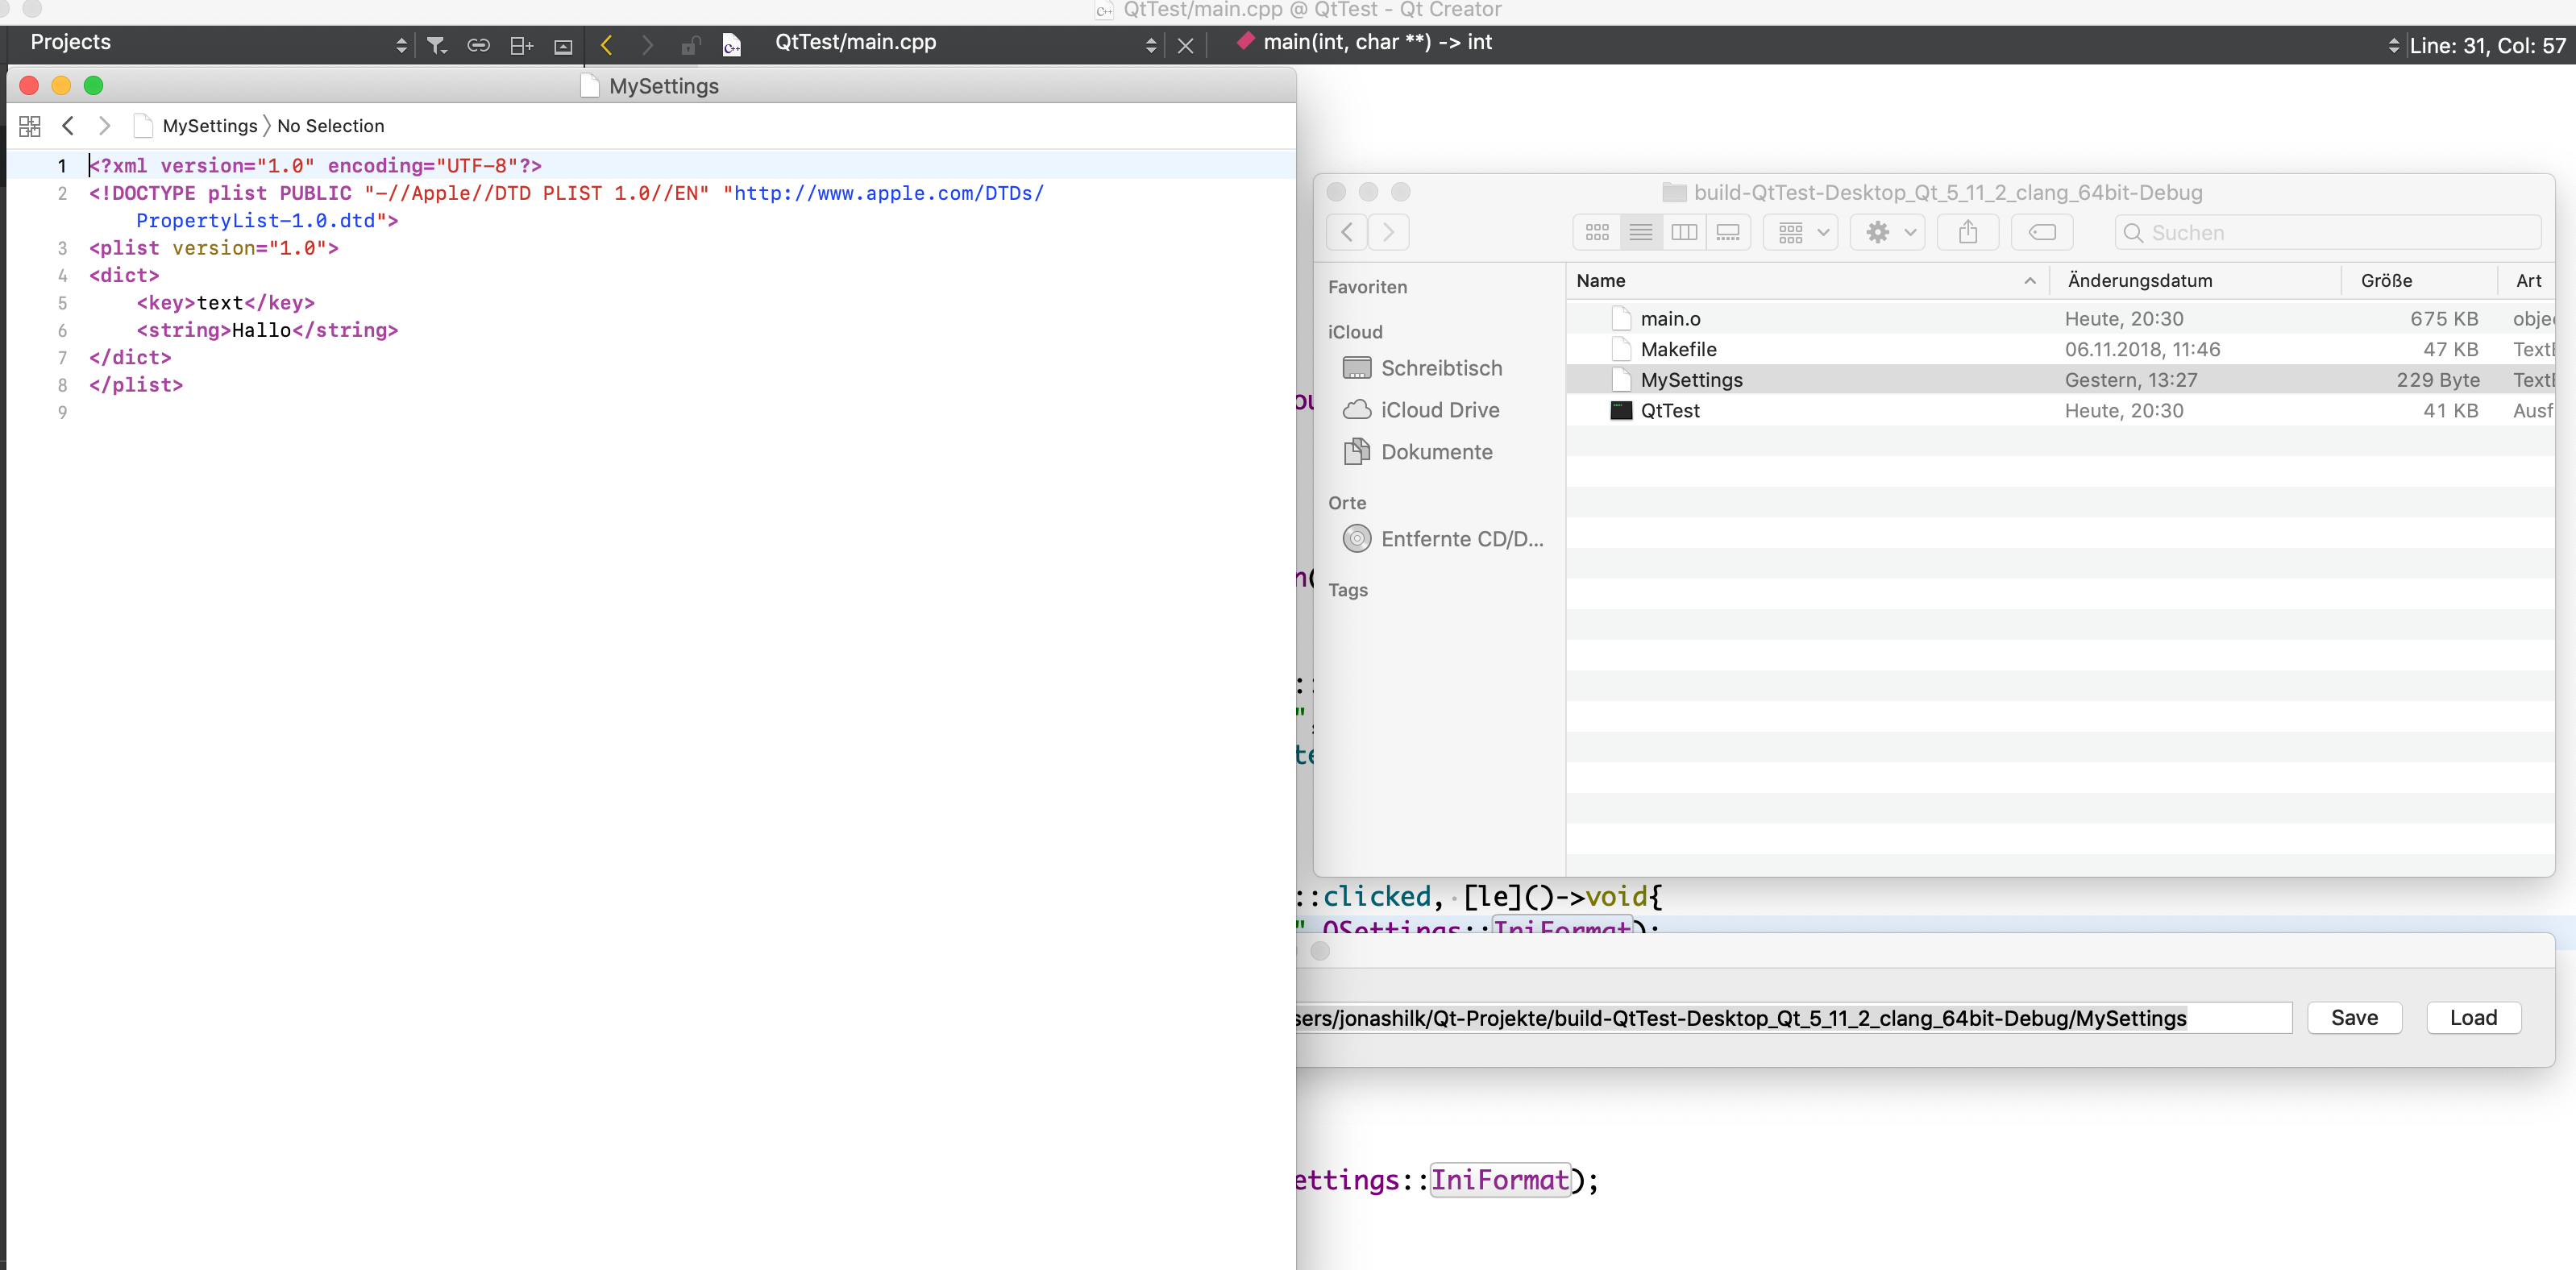This screenshot has height=1270, width=2576.
Task: Click the filter tree icon in Qt Creator toolbar
Action: [x=437, y=45]
